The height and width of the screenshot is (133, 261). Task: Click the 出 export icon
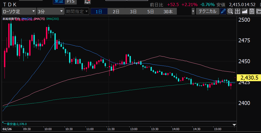(237, 11)
